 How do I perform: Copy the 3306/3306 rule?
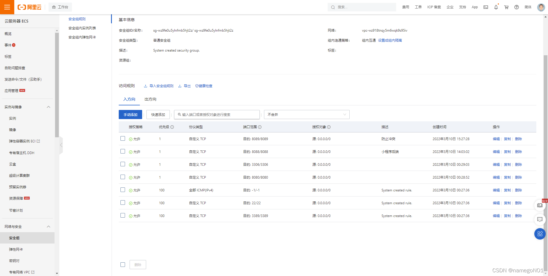tap(507, 165)
